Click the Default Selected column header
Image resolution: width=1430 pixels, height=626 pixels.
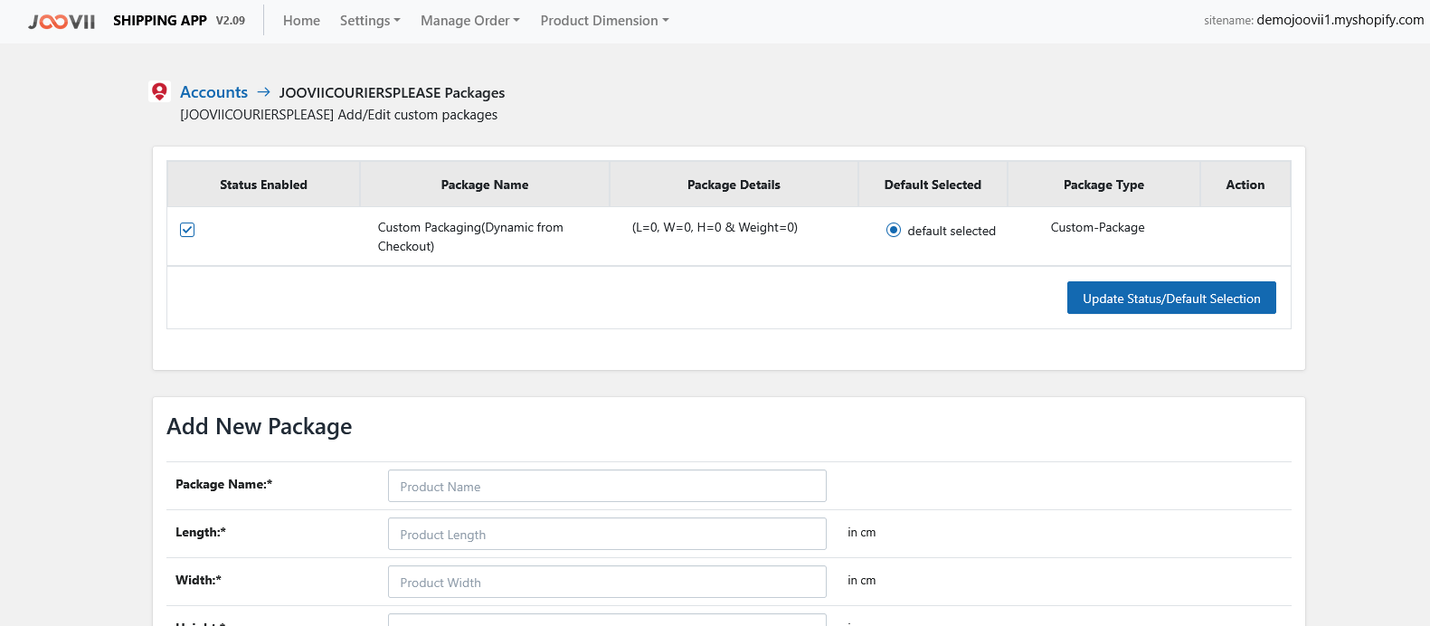pos(933,185)
